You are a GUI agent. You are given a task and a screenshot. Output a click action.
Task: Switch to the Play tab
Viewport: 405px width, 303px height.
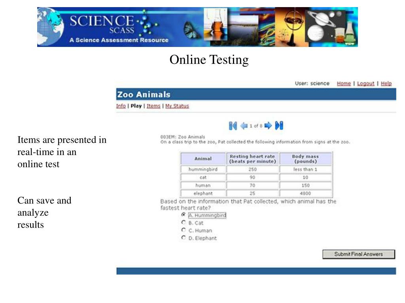tap(136, 106)
